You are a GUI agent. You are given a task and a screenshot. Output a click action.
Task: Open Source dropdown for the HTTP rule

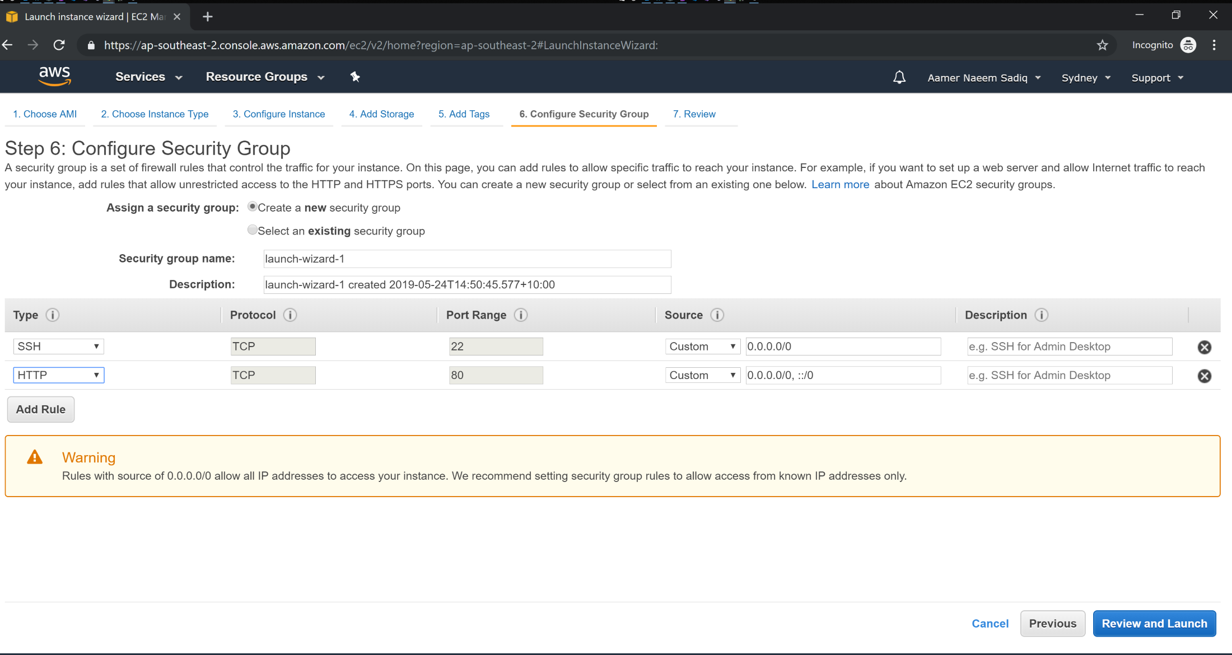(x=703, y=375)
